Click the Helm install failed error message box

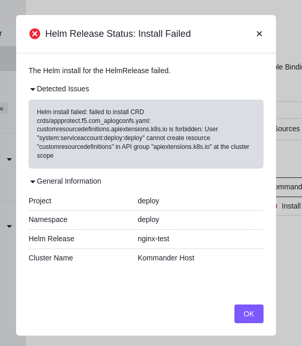[146, 134]
